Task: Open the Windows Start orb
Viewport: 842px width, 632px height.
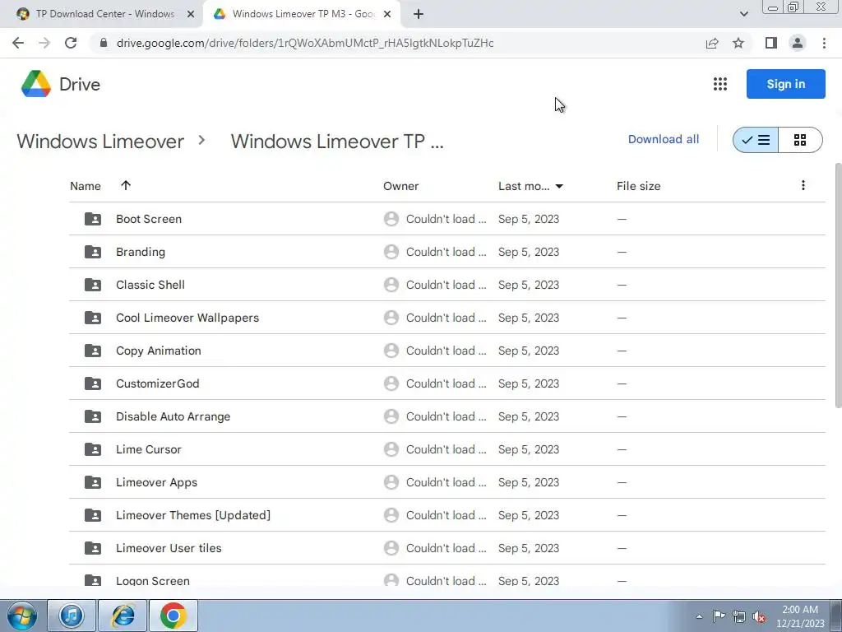Action: click(x=22, y=616)
